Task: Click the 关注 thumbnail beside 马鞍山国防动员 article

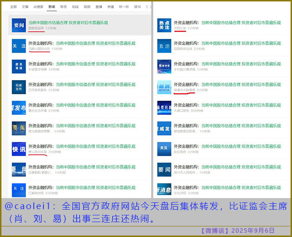Action: pyautogui.click(x=19, y=46)
